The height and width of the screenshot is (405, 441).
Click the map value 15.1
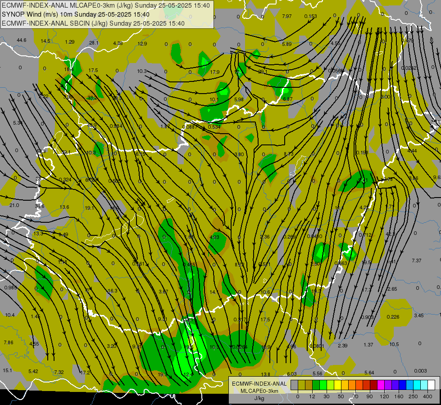coord(7,370)
